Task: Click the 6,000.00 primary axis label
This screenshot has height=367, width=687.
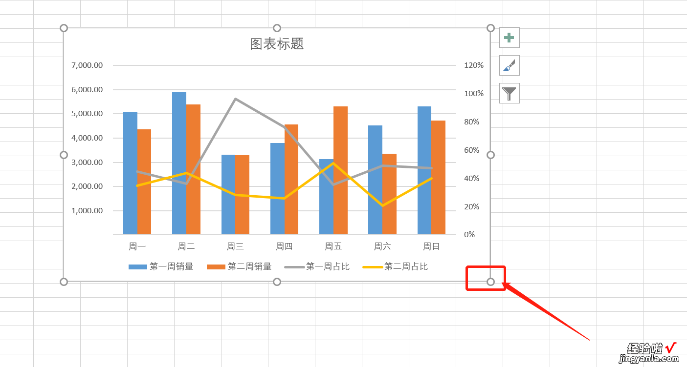Action: click(x=87, y=89)
